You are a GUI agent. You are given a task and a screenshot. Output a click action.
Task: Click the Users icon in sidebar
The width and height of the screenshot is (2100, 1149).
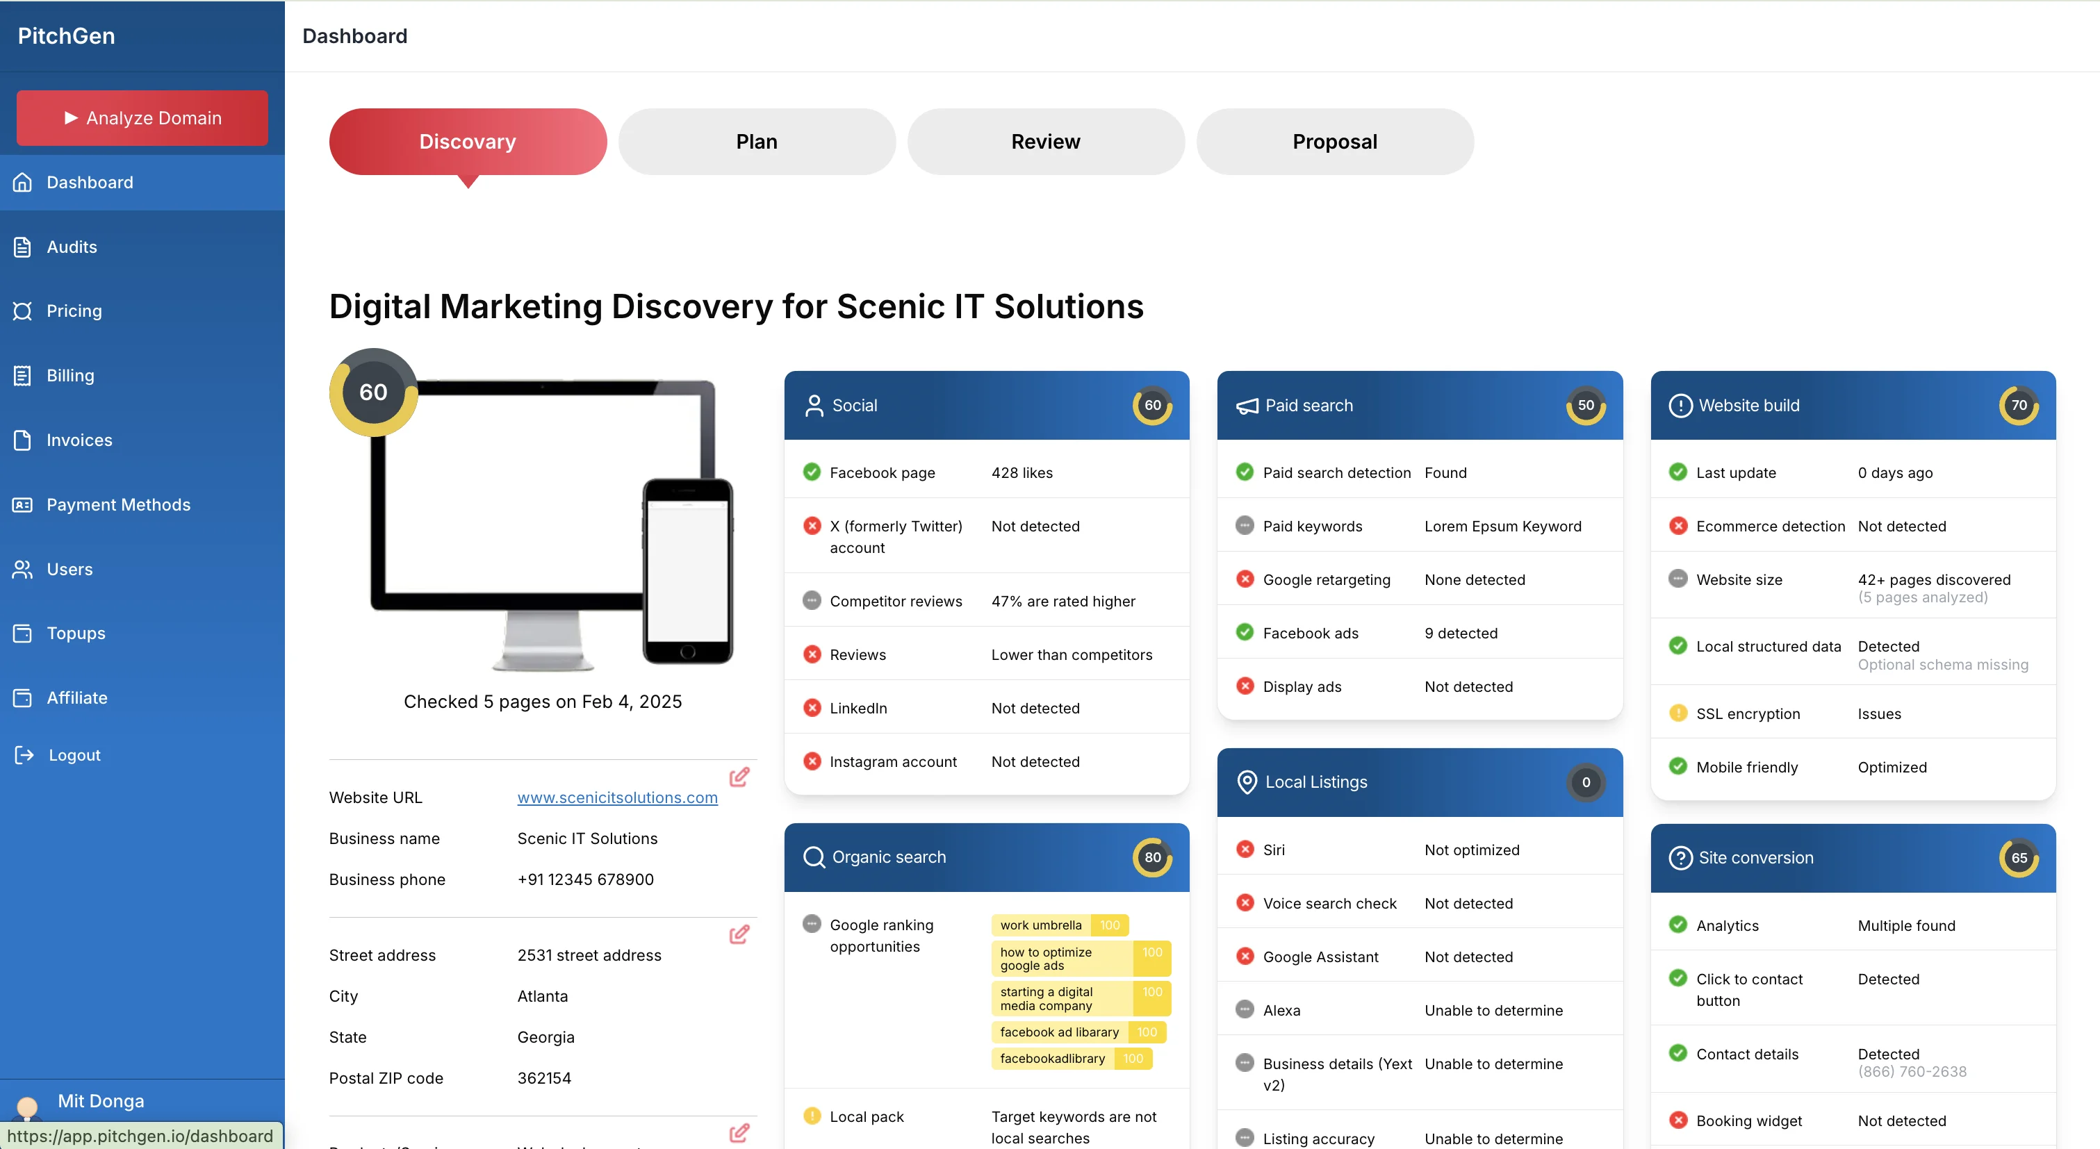[x=23, y=569]
